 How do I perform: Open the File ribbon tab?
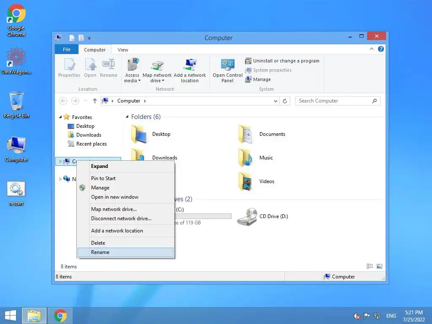coord(67,50)
